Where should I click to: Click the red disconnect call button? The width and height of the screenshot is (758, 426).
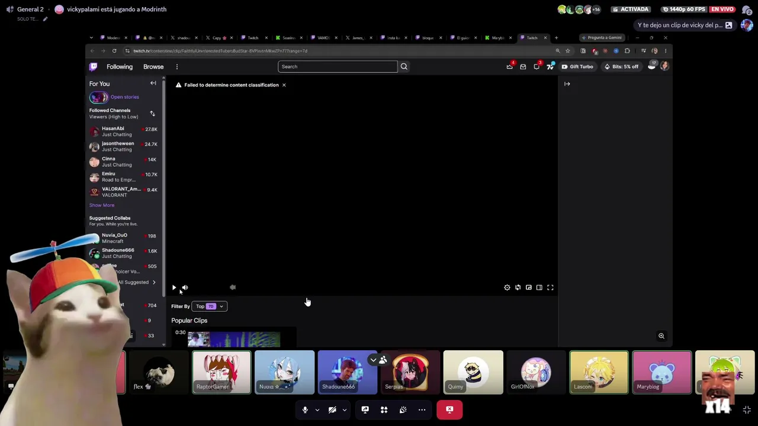click(449, 409)
